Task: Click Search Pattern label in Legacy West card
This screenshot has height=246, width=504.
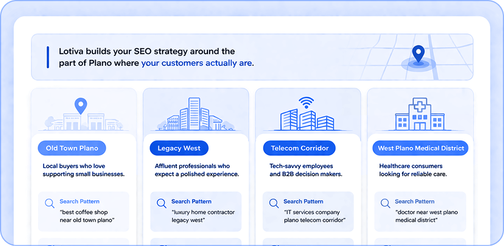Action: [191, 202]
